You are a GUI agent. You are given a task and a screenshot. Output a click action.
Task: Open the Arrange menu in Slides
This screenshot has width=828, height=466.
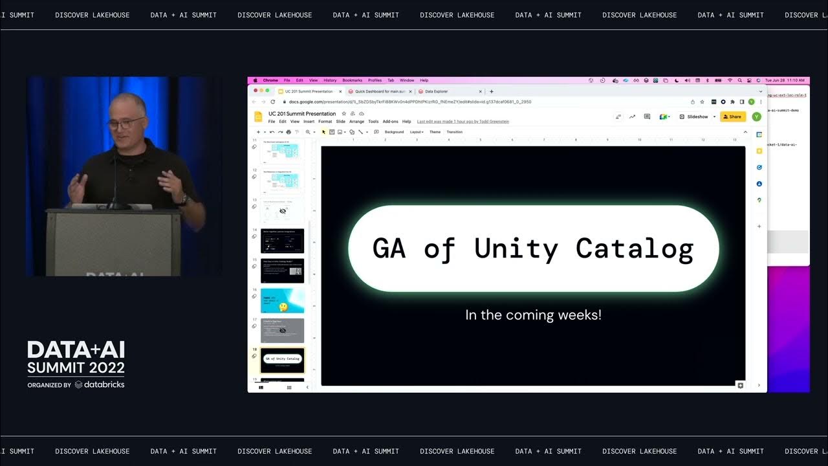pos(356,122)
